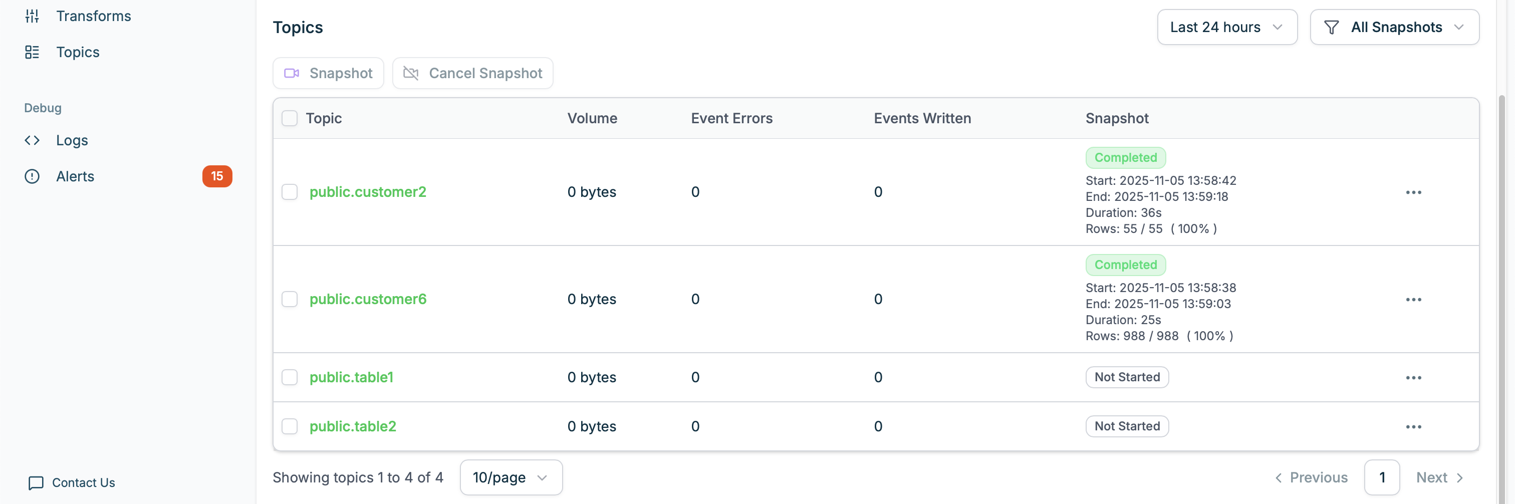Click the Transforms sliders icon in sidebar
The image size is (1515, 504).
(33, 16)
